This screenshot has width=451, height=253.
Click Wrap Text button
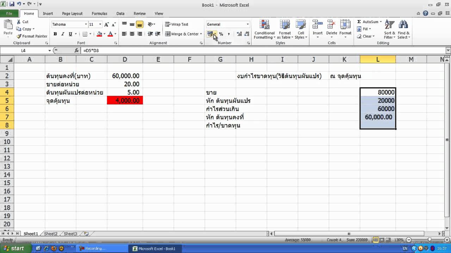177,24
